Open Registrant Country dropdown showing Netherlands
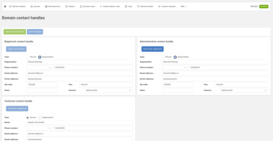 pyautogui.click(x=109, y=90)
